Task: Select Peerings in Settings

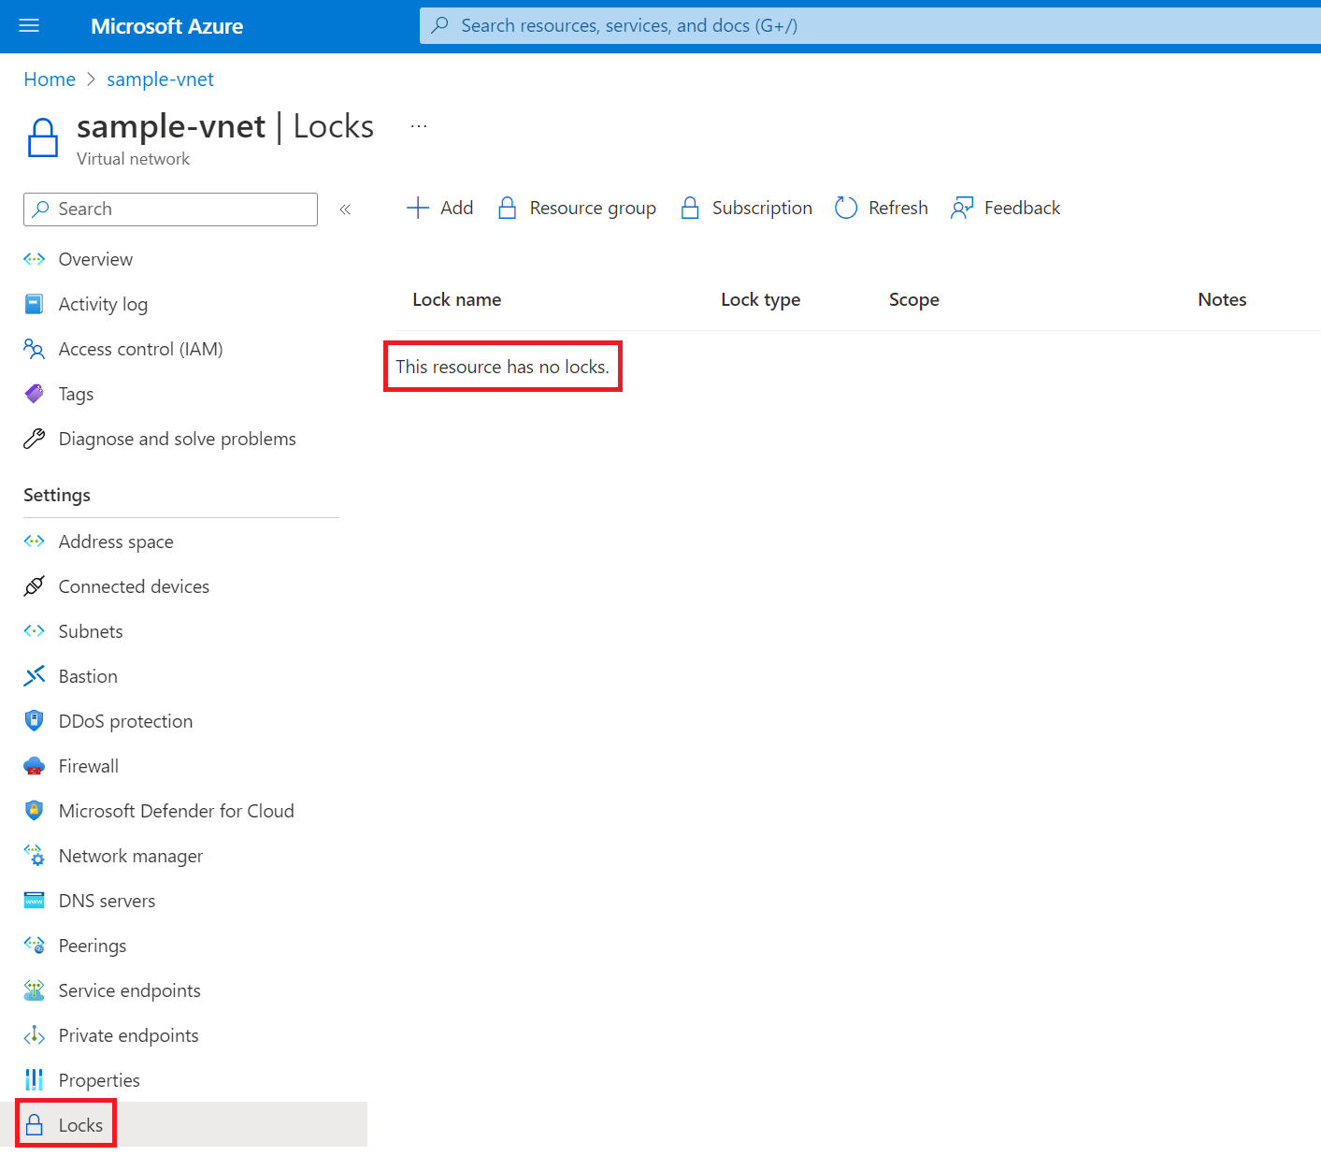Action: coord(93,946)
